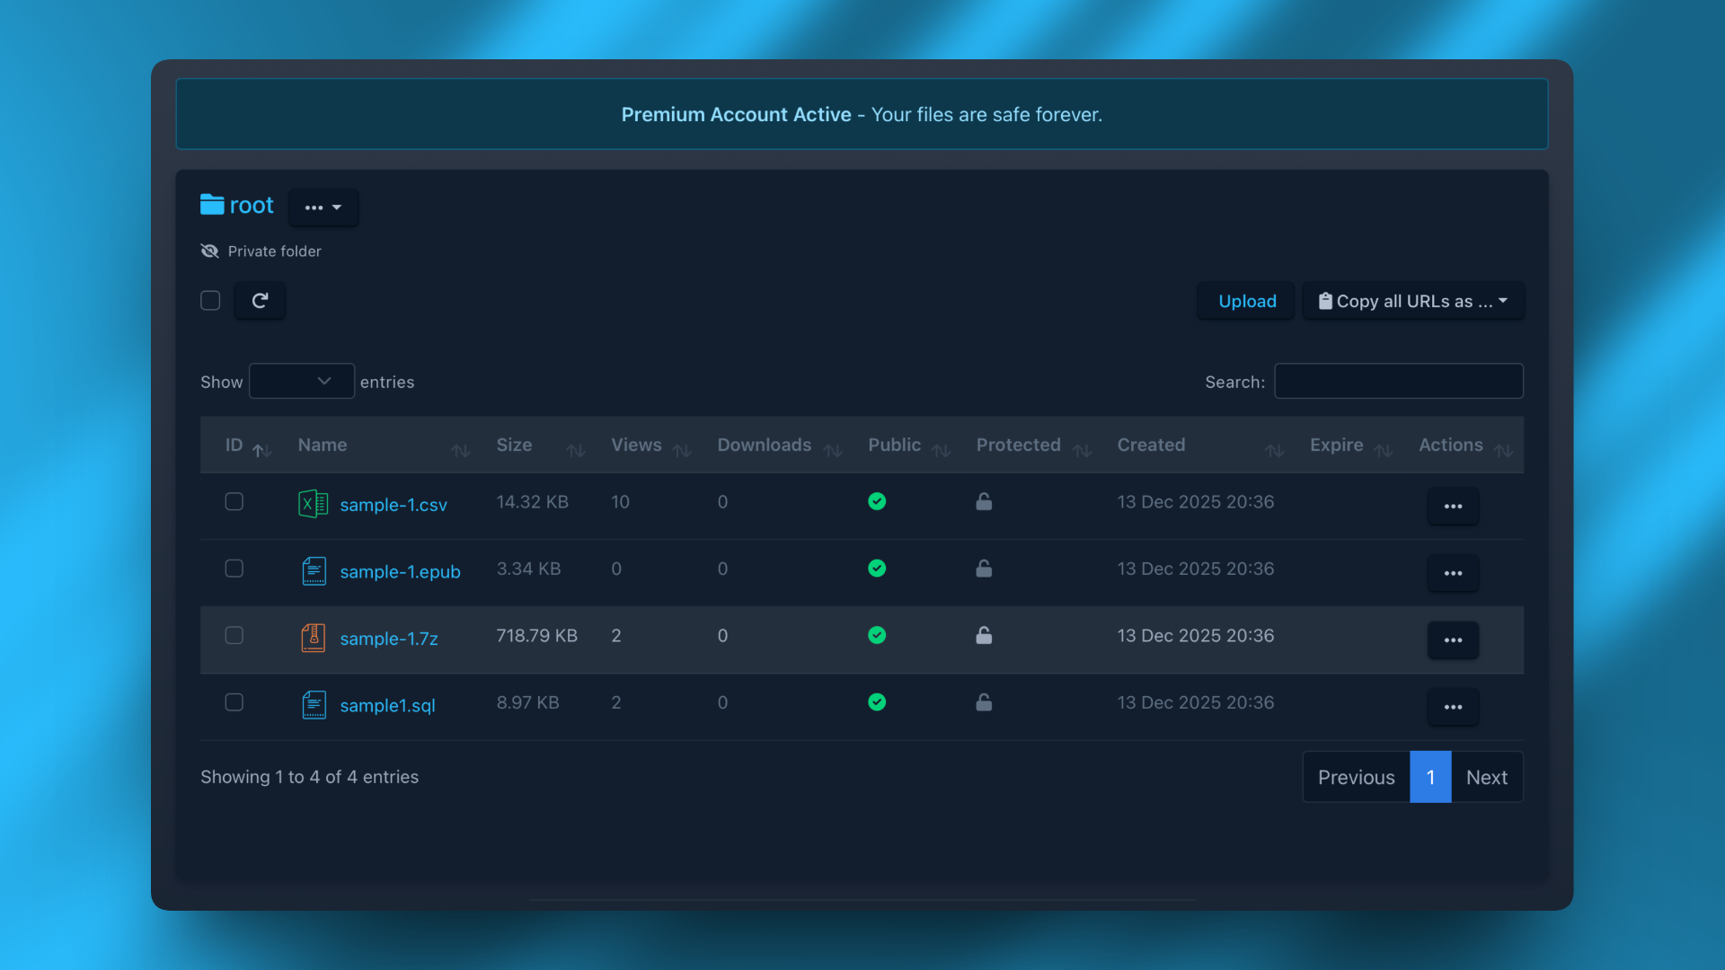Refresh the file list
This screenshot has width=1725, height=970.
click(260, 301)
